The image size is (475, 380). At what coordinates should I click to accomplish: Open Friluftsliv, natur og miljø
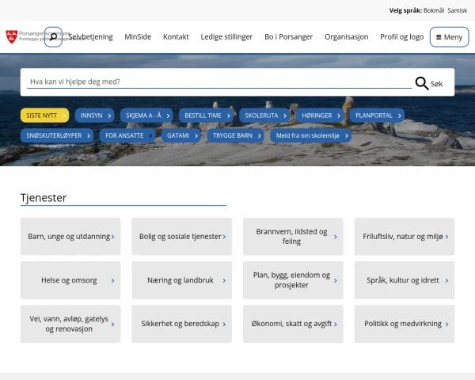pyautogui.click(x=405, y=237)
